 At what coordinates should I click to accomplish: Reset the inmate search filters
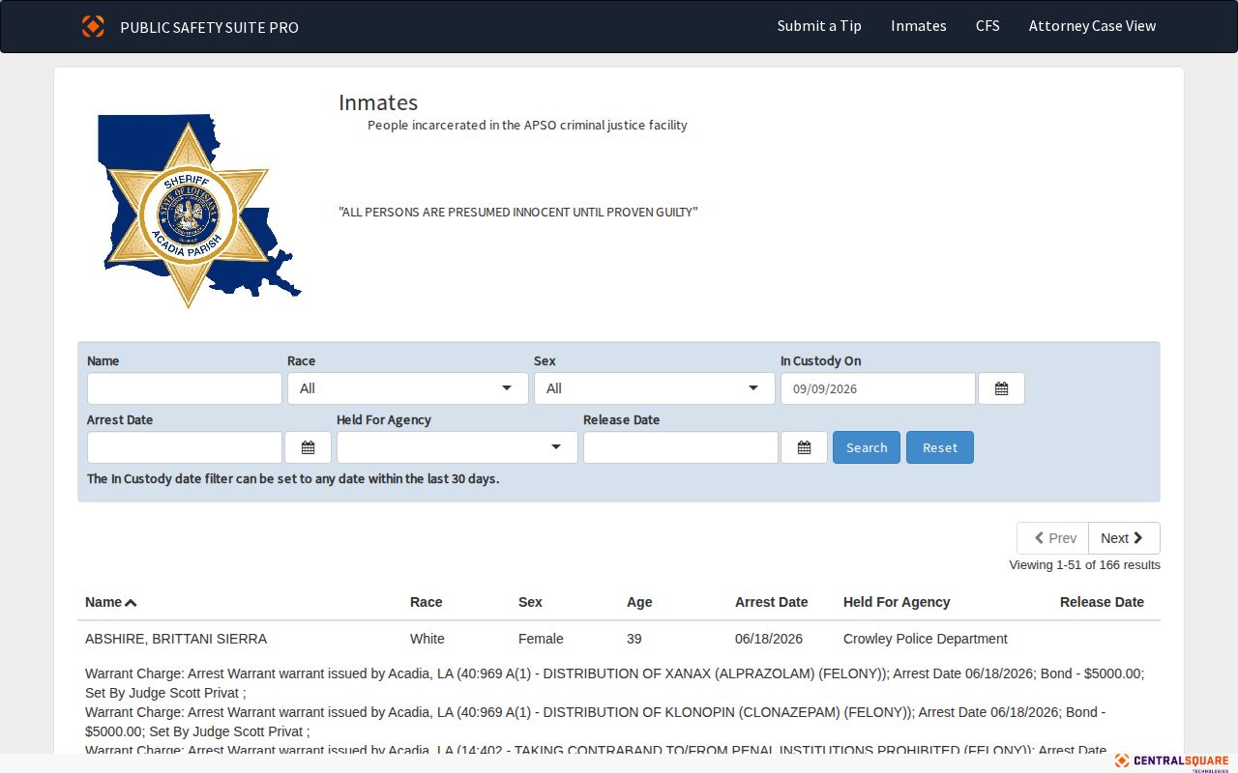[x=940, y=447]
